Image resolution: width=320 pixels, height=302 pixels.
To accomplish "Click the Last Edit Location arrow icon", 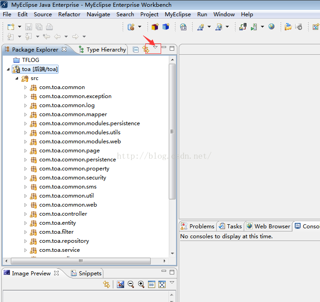I will (x=46, y=37).
